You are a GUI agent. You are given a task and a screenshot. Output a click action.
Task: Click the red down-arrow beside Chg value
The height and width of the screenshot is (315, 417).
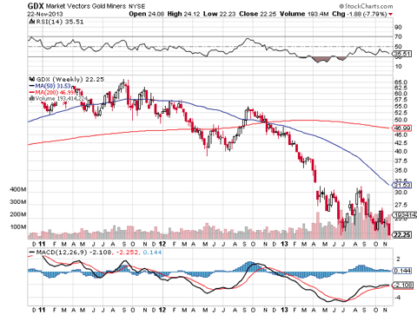[391, 14]
